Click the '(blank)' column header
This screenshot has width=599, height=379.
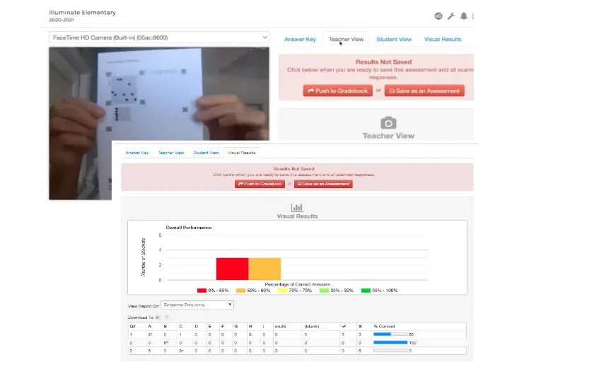point(311,326)
